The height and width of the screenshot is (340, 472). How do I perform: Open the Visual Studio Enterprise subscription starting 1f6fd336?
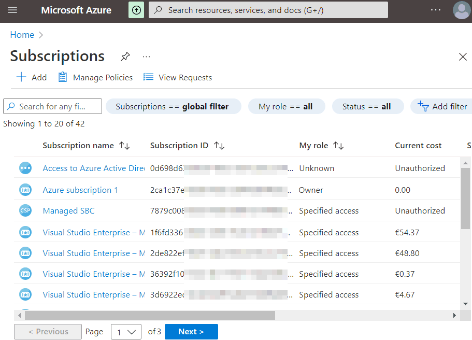[94, 233]
